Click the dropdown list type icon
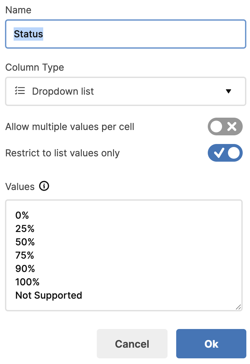This screenshot has height=364, width=250. pos(20,91)
